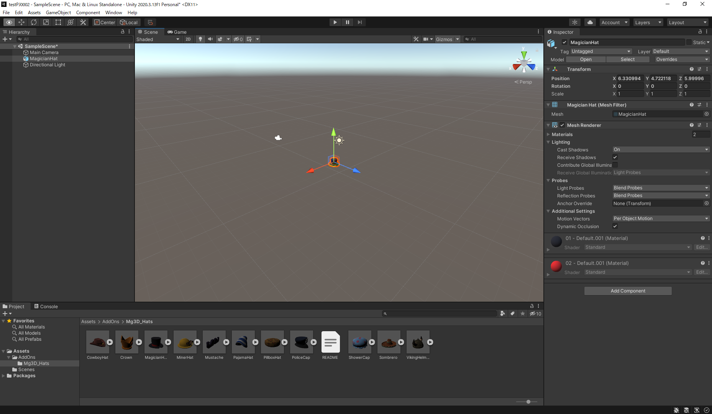Open the Window menu

click(113, 13)
